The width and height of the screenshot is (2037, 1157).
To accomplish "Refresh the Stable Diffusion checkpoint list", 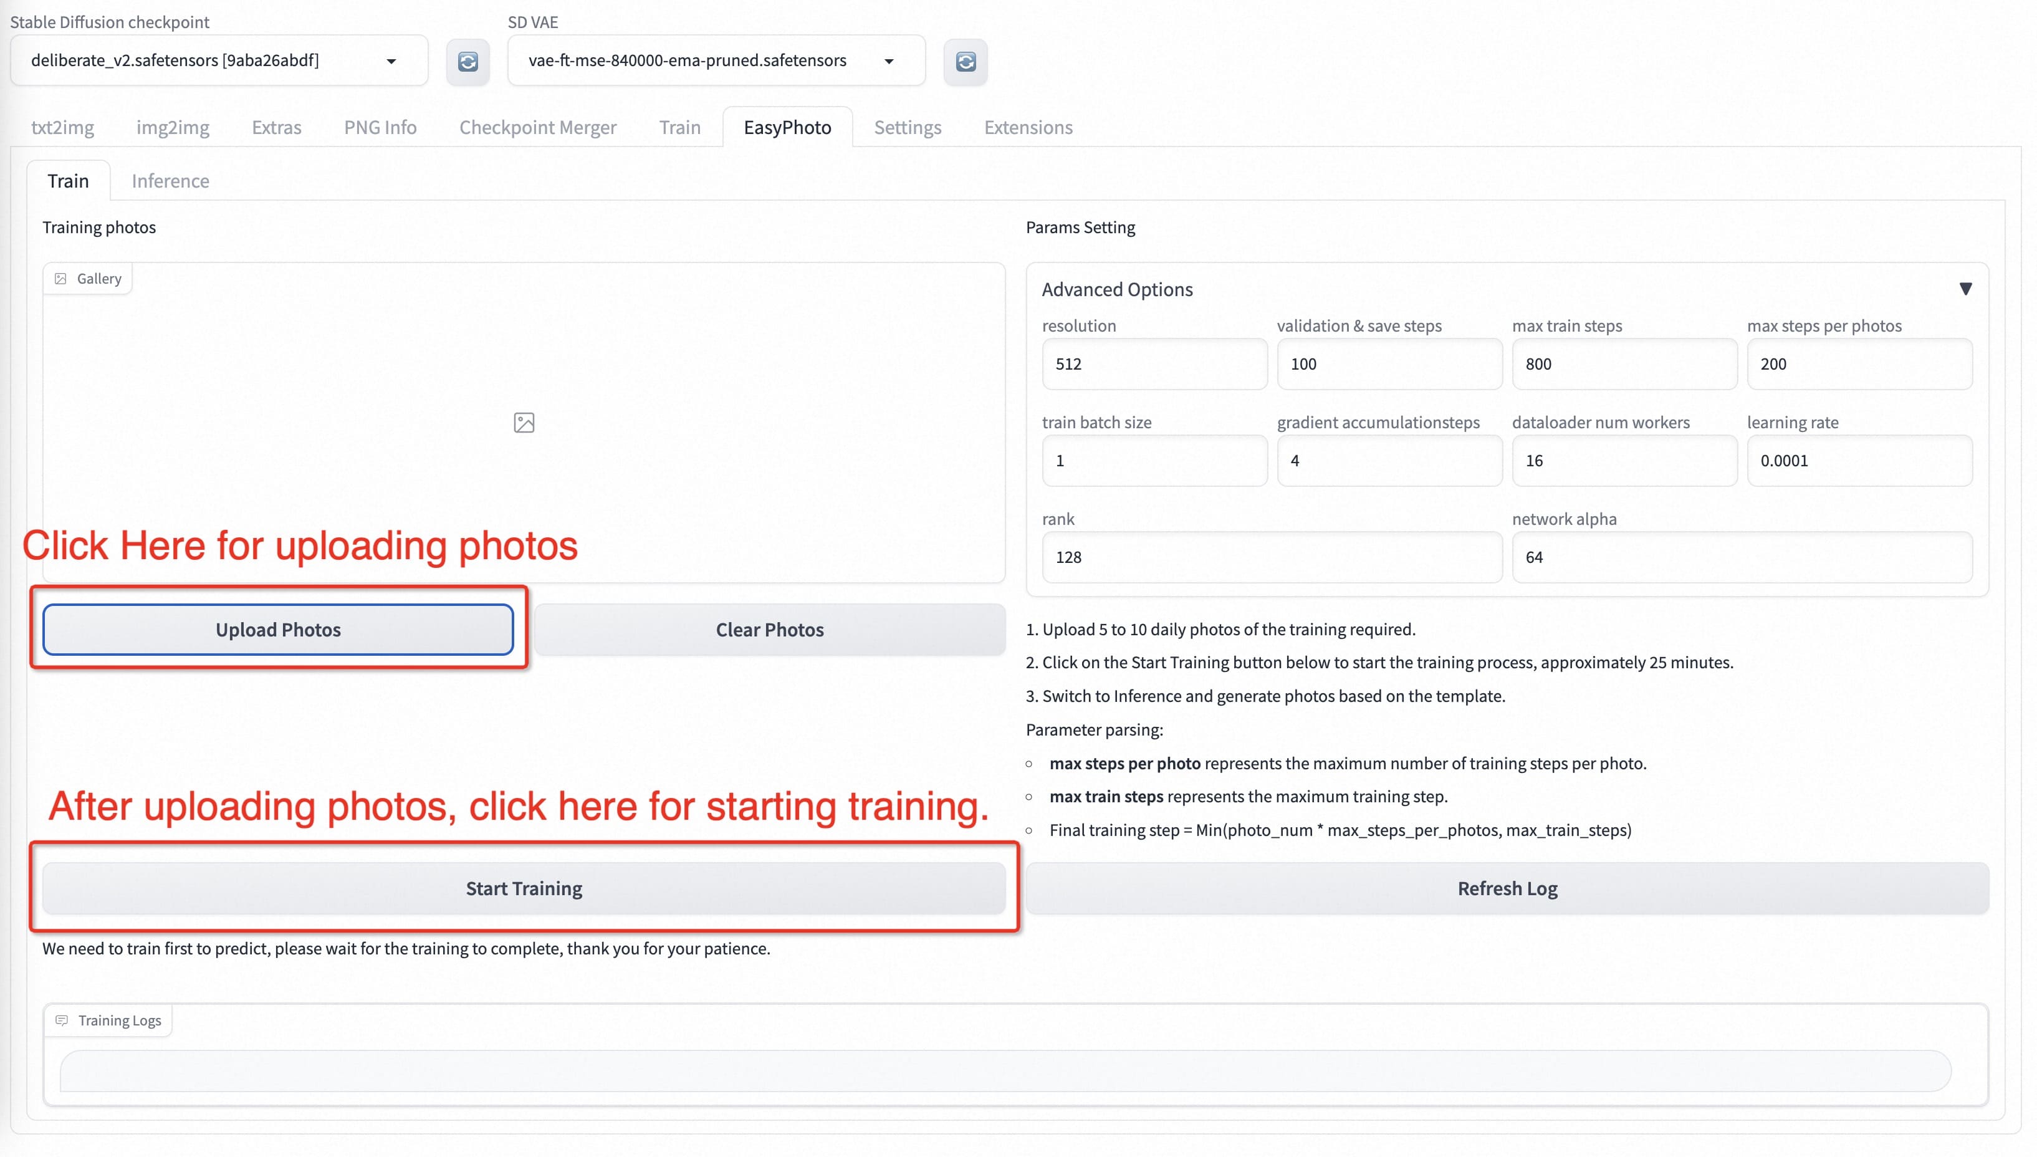I will point(467,62).
